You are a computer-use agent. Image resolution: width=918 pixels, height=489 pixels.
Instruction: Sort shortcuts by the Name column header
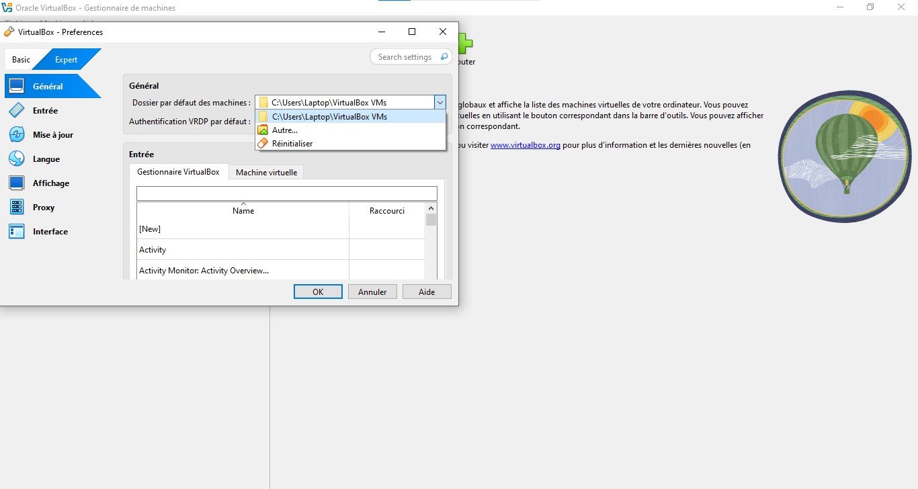[243, 211]
